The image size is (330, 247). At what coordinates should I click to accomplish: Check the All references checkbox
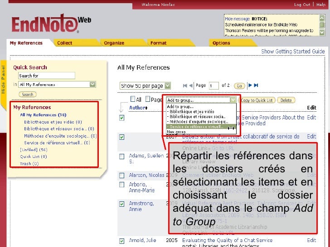(133, 99)
